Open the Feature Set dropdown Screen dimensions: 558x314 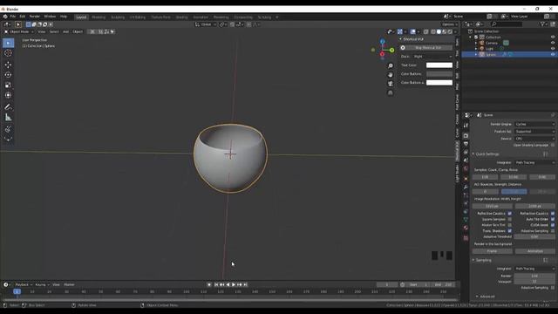[x=534, y=132]
